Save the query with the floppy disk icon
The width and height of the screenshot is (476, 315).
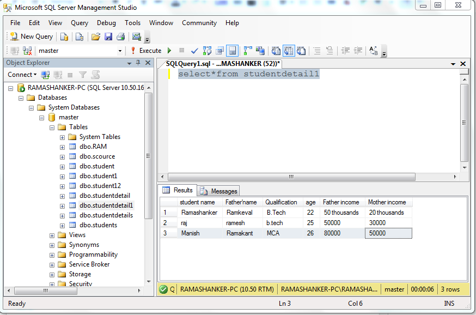(x=108, y=37)
